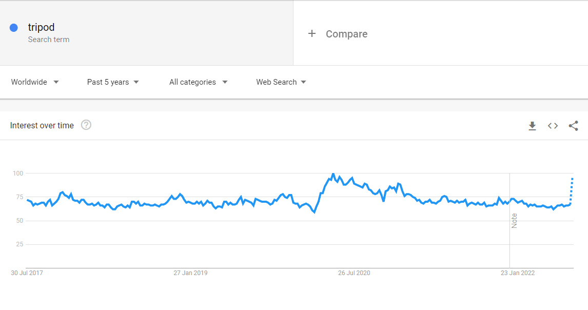The image size is (588, 310).
Task: Open the Web Search type dropdown
Action: 281,82
